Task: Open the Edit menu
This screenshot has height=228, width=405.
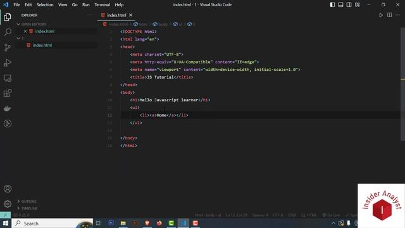Action: (28, 4)
